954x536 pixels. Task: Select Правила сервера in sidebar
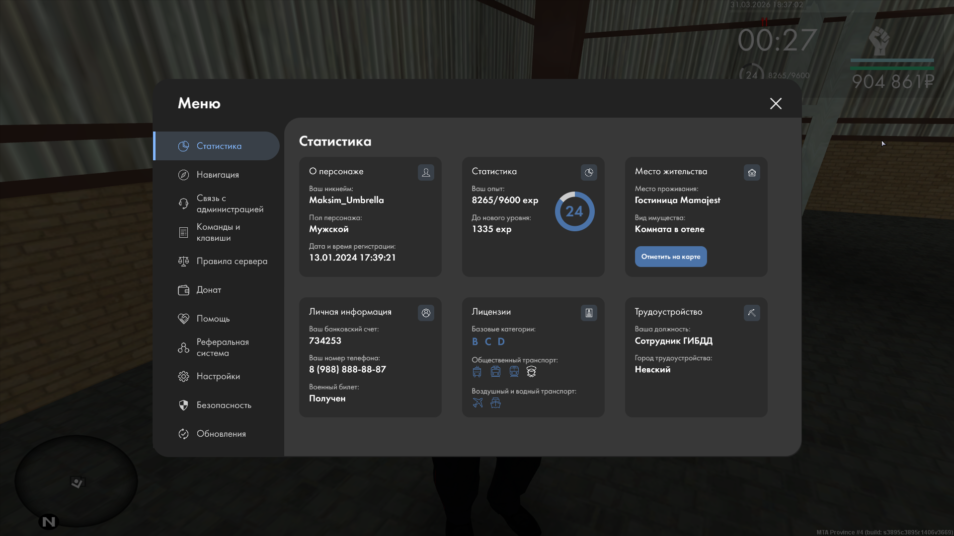pyautogui.click(x=231, y=261)
